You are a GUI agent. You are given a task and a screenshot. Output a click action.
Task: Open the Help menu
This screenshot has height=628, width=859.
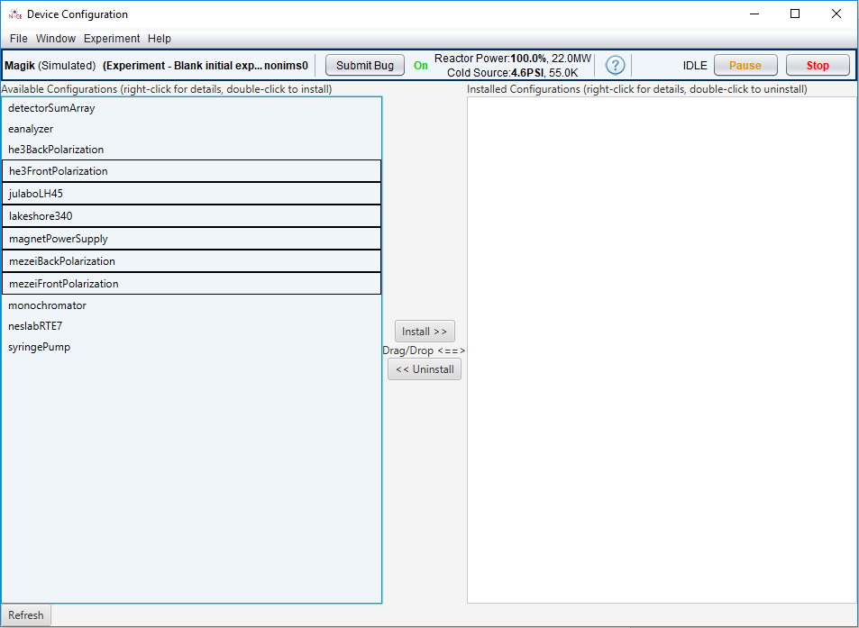160,38
